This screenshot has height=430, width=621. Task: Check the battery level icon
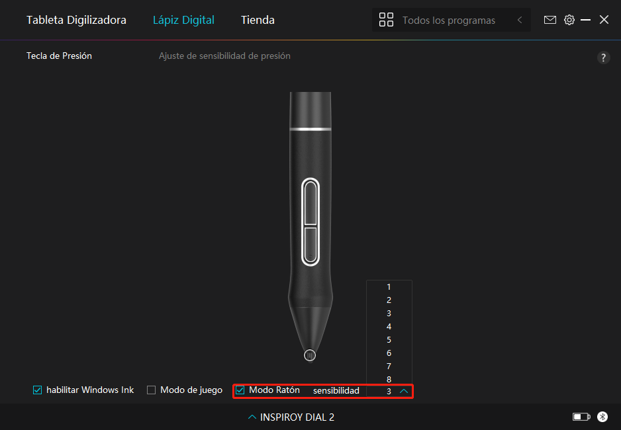(x=581, y=417)
